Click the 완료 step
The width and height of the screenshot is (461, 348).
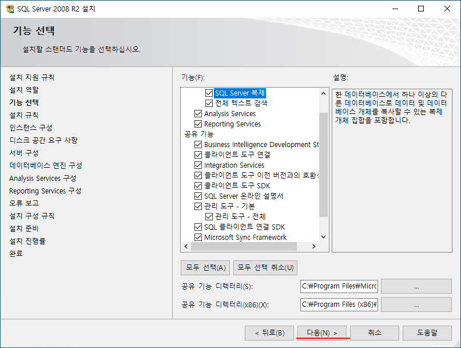(x=16, y=254)
